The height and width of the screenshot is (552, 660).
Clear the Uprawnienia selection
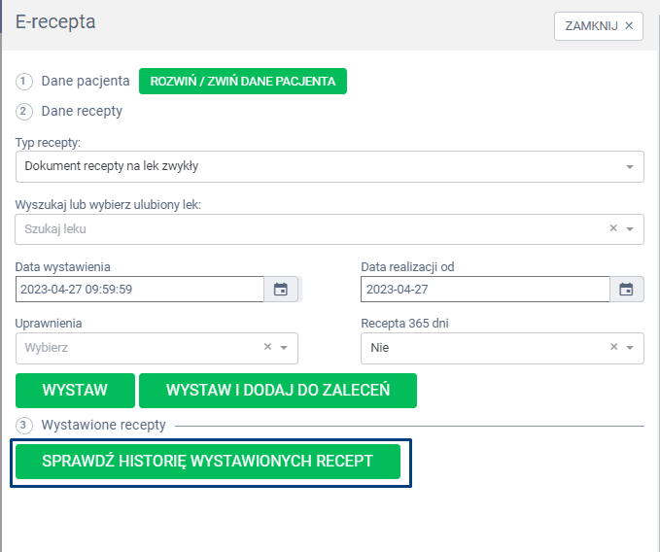267,348
